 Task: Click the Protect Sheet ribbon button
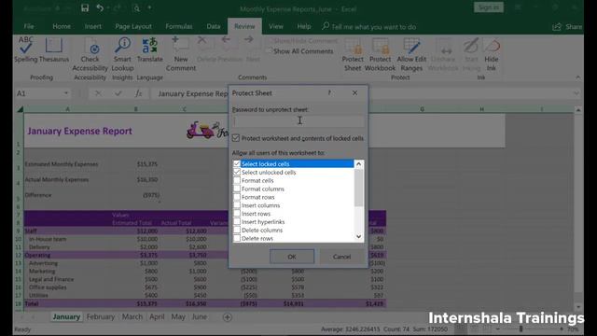pos(353,54)
